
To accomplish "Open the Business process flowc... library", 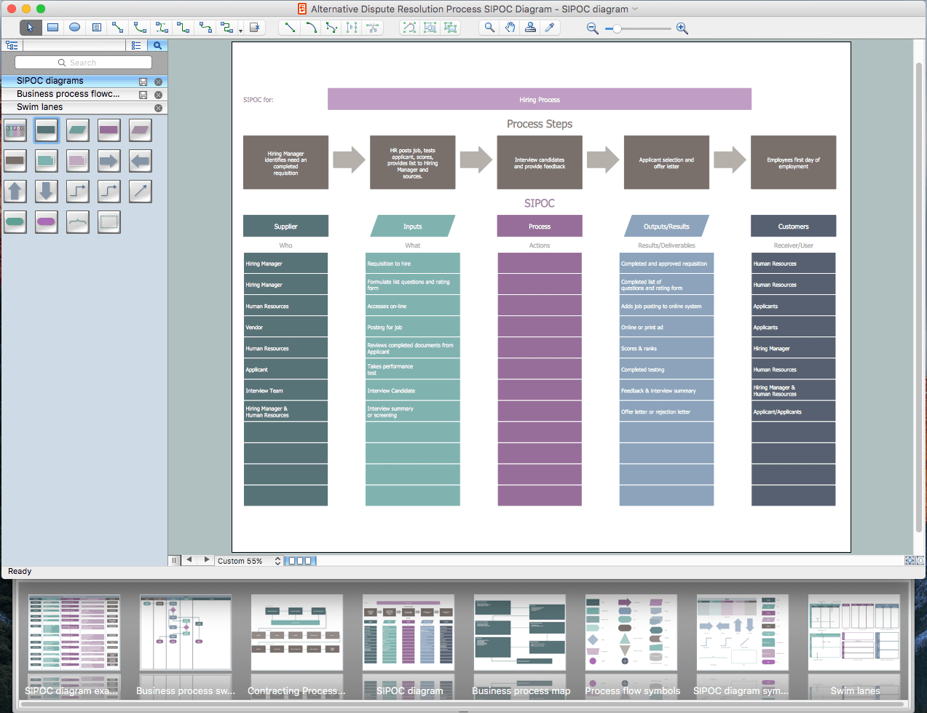I will tap(68, 94).
